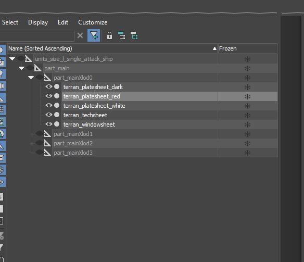Click helper icon of part_mainXlod1

(47, 134)
